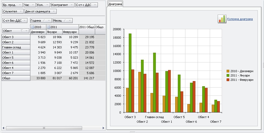Select the Обект 7 row header
The width and height of the screenshot is (264, 133).
point(16,73)
